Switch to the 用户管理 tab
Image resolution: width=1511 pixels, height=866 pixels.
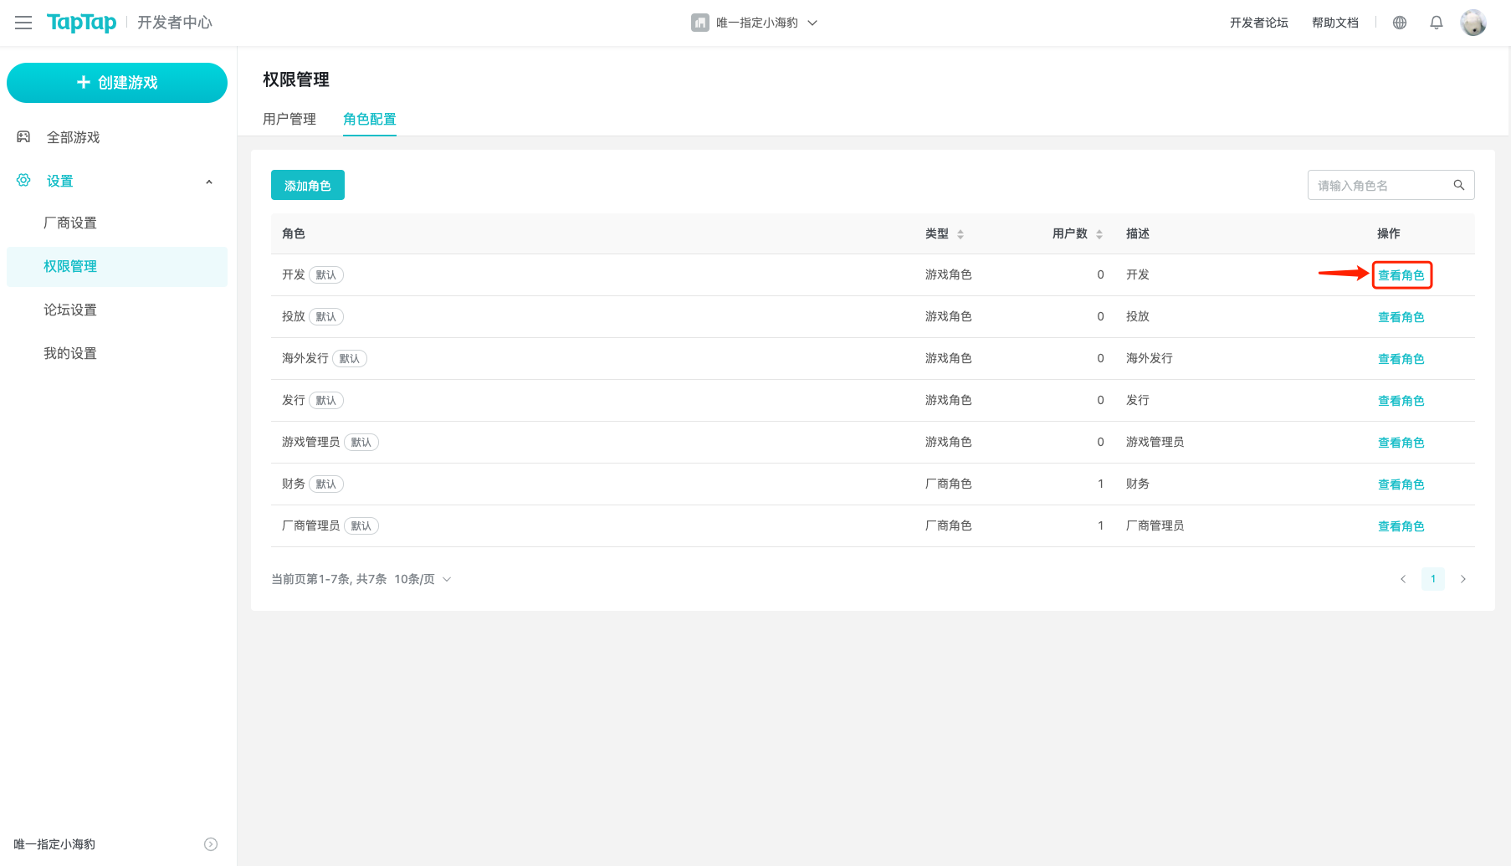(x=289, y=119)
